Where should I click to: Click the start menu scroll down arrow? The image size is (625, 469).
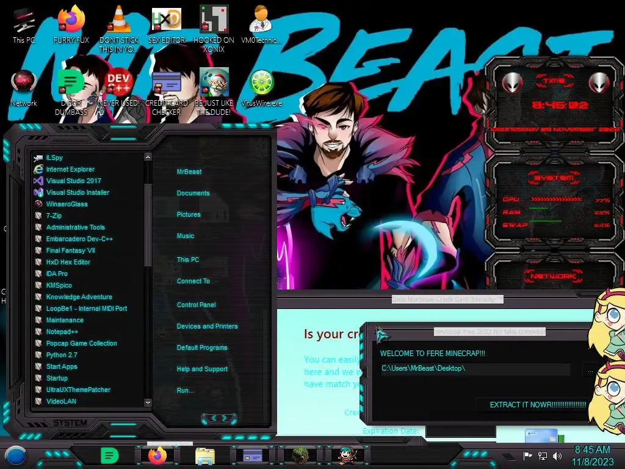[x=148, y=402]
